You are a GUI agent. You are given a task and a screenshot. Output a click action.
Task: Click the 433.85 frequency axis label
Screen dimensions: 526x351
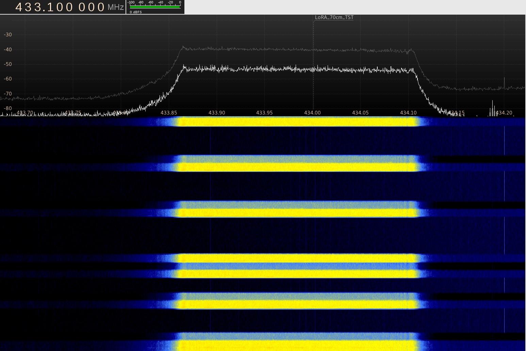tap(169, 113)
